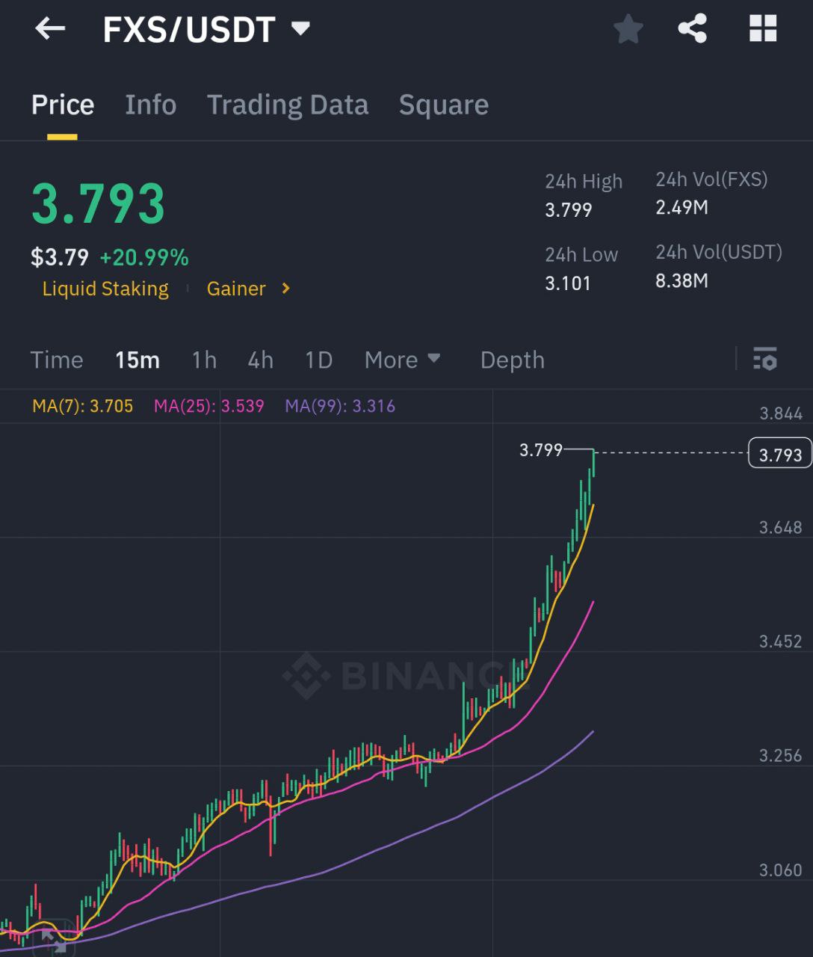Tap the $3.79 USD price
The image size is (813, 957).
[x=60, y=257]
